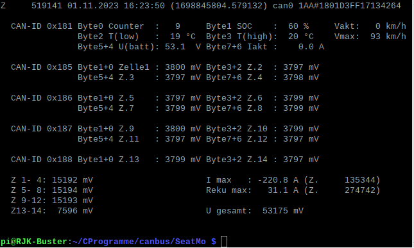Click the T(high) value '20 °C'

point(301,37)
